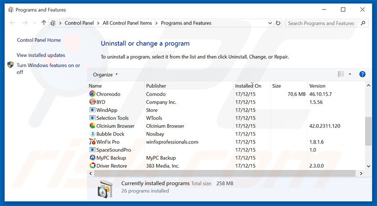Click the BYD program icon
377x206 pixels.
pos(92,102)
